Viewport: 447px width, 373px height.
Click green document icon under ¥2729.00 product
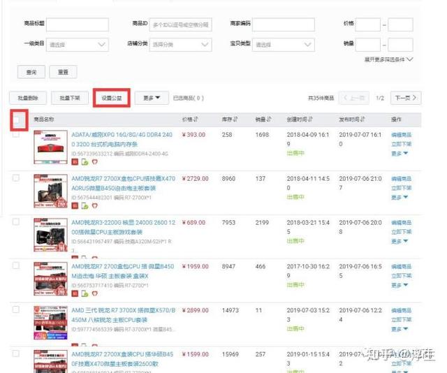pyautogui.click(x=85, y=205)
